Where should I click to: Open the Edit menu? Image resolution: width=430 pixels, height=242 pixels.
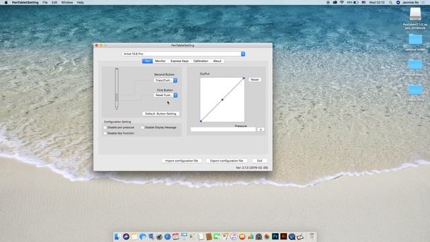54,3
